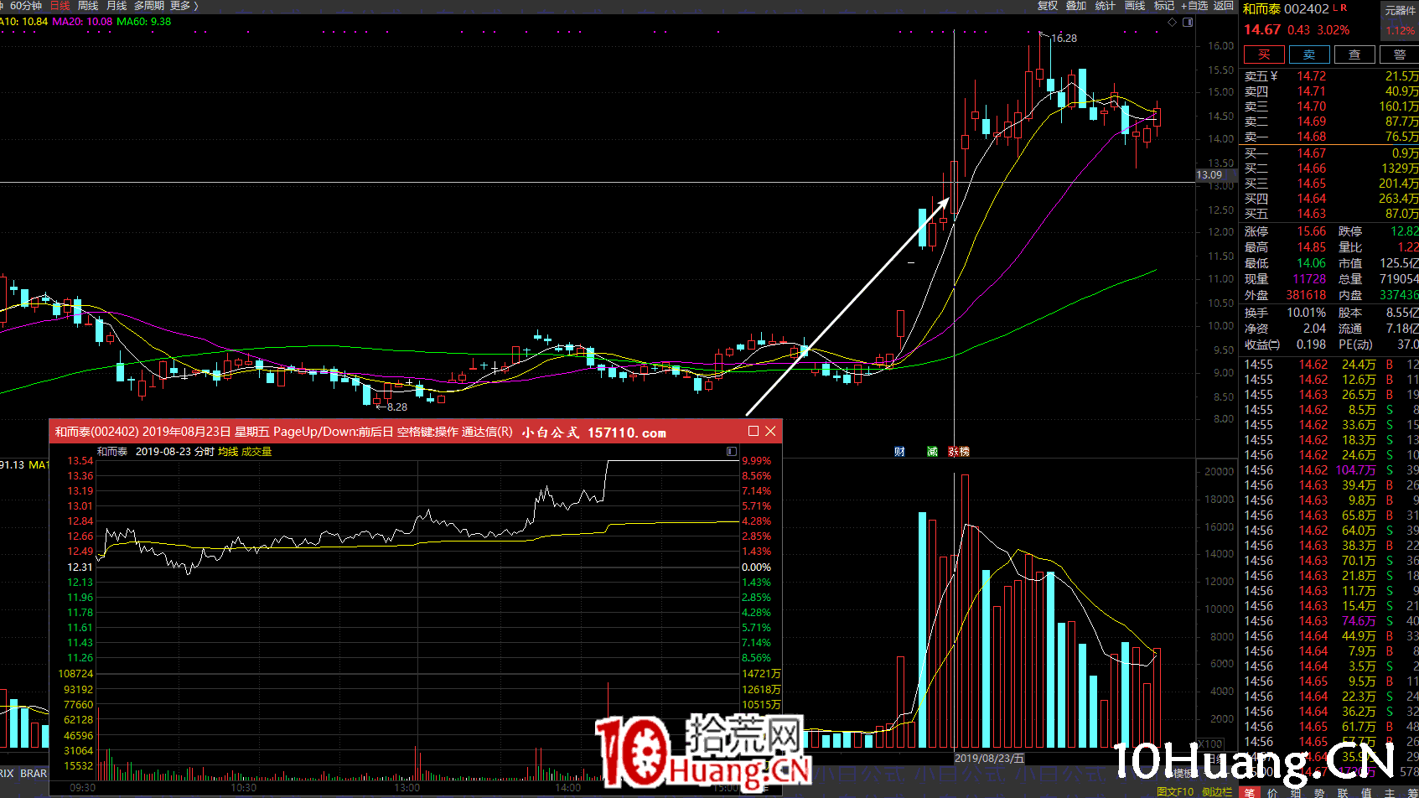Click the 收益(二) value 0.198
The image size is (1419, 798).
tap(1312, 345)
